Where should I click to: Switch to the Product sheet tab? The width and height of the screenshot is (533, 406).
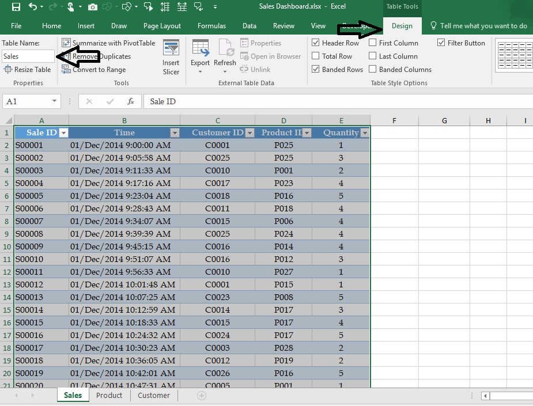pyautogui.click(x=109, y=396)
